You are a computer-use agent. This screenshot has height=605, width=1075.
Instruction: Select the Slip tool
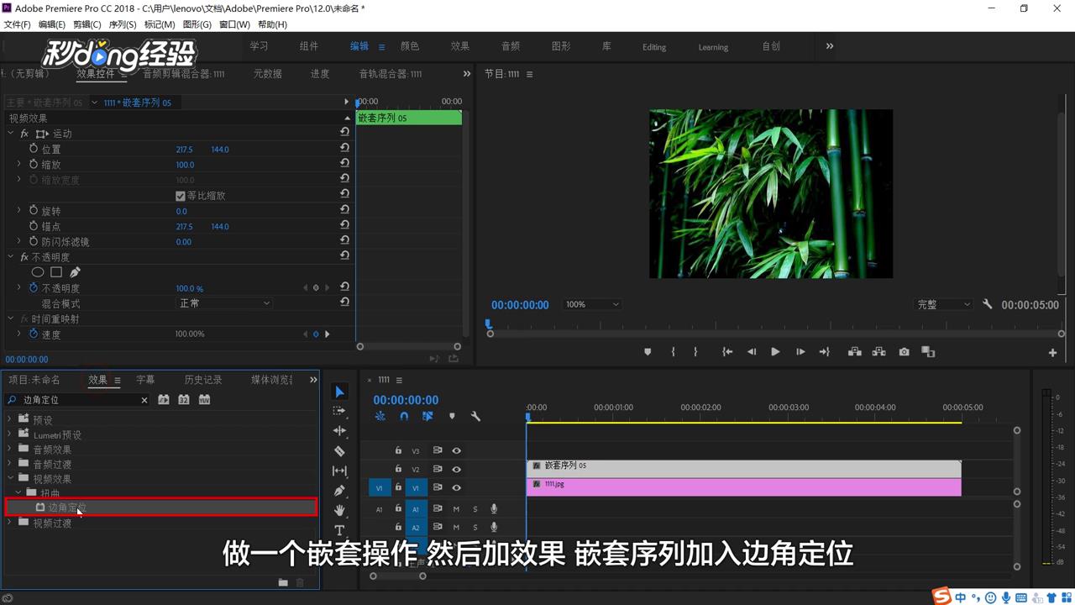click(x=339, y=471)
